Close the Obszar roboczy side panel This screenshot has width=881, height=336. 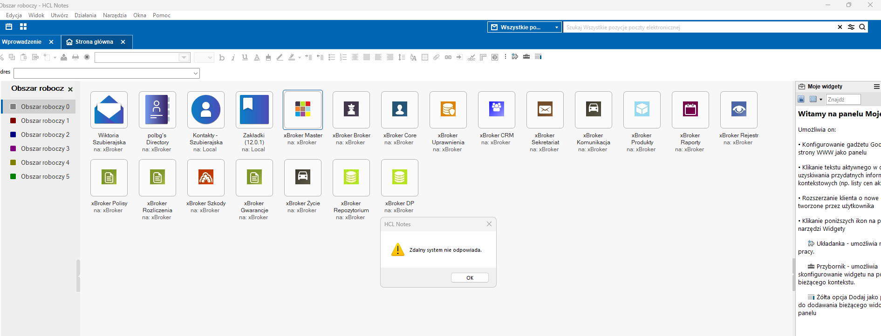70,89
